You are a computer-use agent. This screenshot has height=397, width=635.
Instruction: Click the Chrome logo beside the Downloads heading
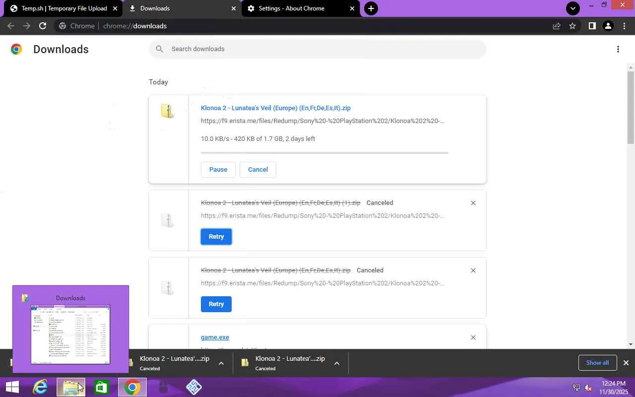click(x=16, y=49)
